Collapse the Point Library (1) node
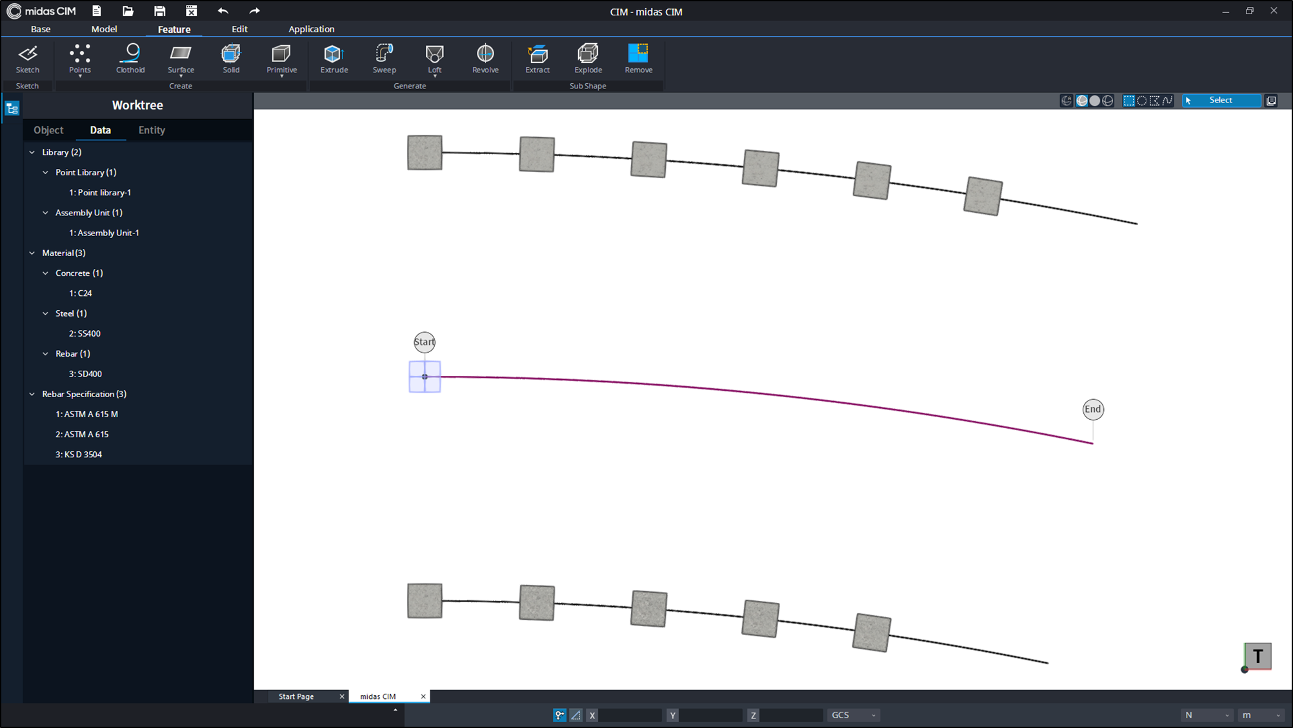Image resolution: width=1293 pixels, height=728 pixels. (45, 172)
